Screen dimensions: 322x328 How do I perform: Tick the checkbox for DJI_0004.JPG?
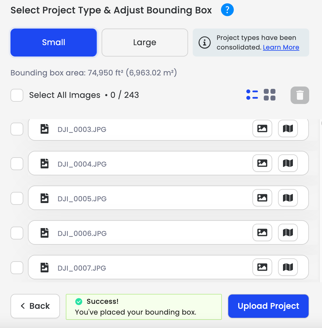click(17, 164)
